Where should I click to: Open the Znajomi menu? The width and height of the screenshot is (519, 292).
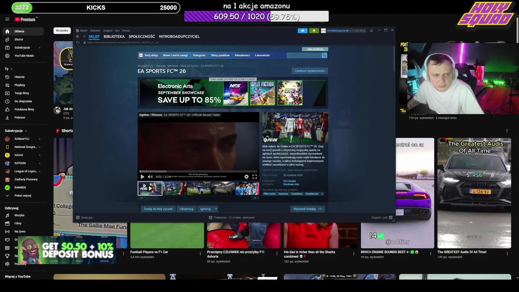[x=108, y=30]
